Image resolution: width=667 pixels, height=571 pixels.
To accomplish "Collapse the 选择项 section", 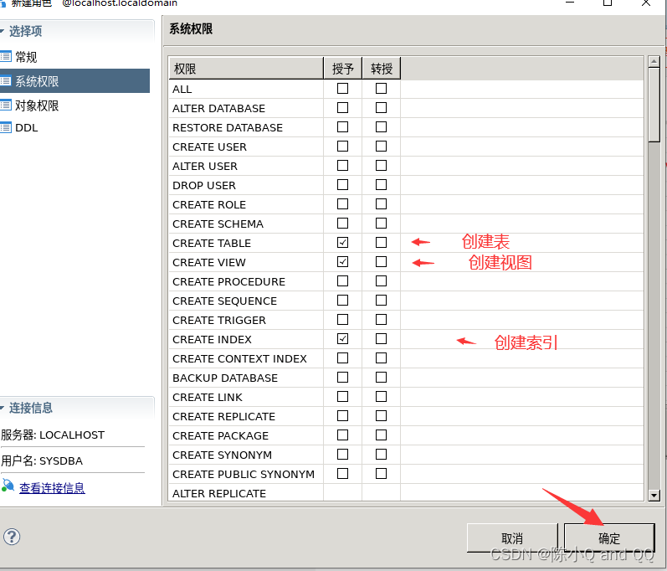I will pyautogui.click(x=2, y=31).
